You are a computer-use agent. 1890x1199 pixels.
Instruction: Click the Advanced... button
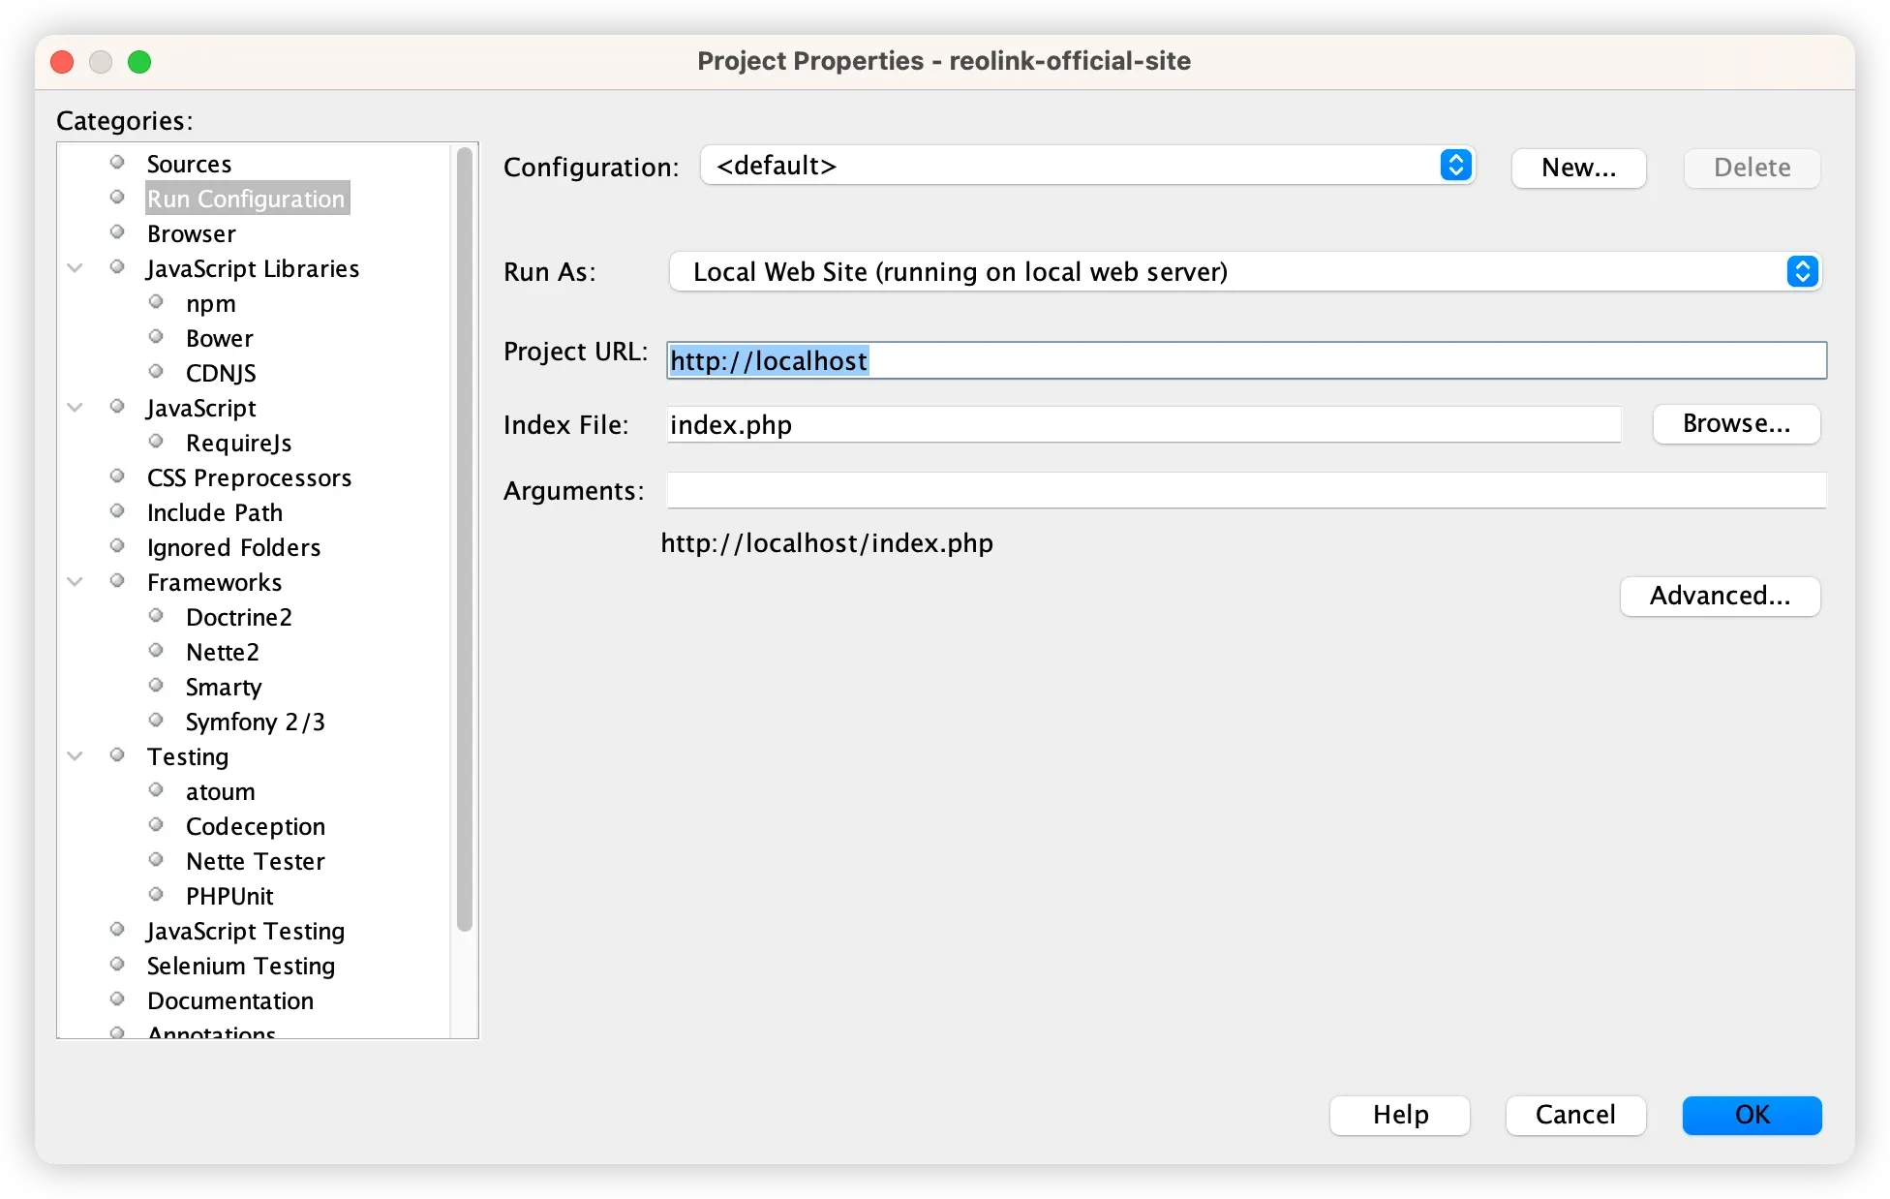tap(1720, 596)
